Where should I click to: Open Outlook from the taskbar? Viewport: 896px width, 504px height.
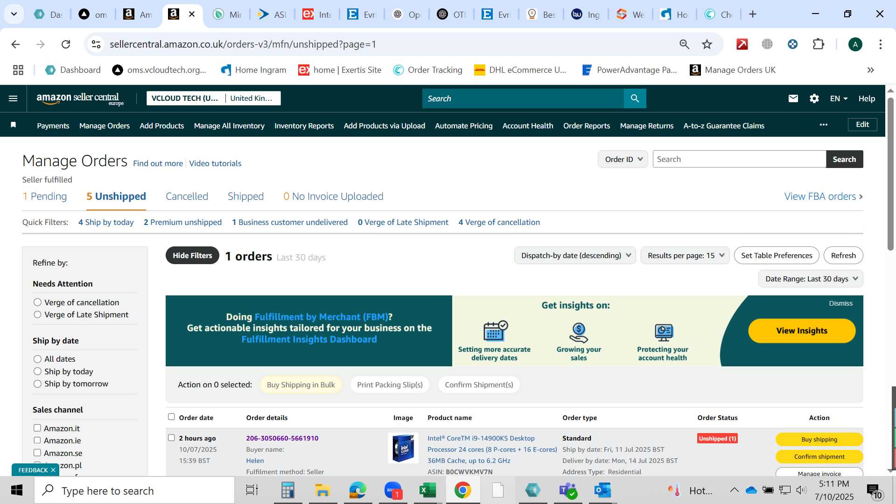click(x=602, y=490)
